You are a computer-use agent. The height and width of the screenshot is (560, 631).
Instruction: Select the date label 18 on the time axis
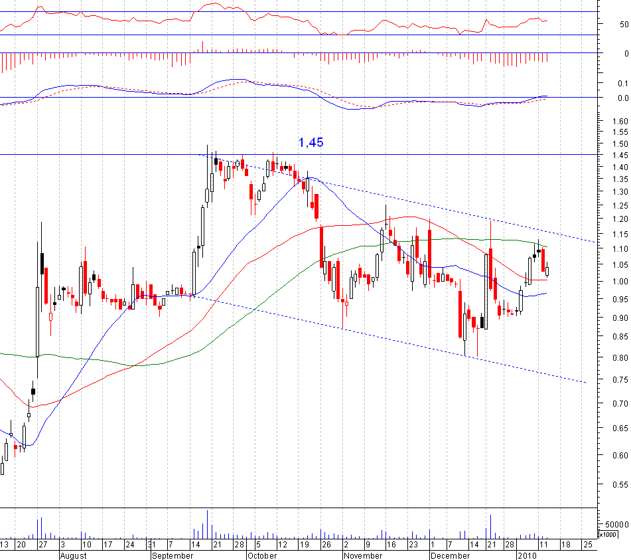[566, 545]
